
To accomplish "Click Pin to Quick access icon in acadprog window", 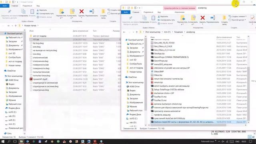I will (x=130, y=18).
